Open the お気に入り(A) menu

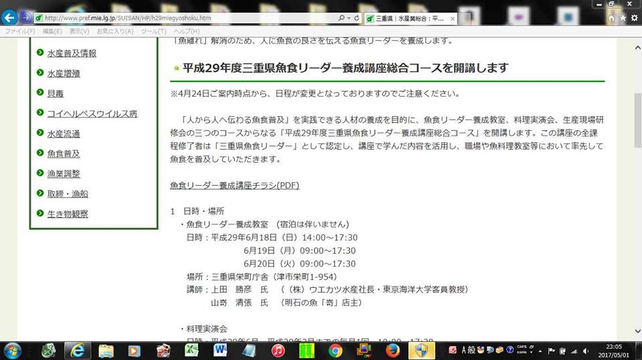coord(115,31)
